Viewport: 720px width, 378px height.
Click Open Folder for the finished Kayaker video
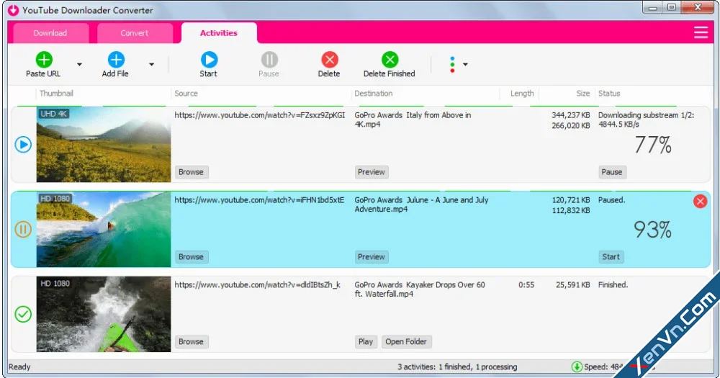tap(406, 342)
